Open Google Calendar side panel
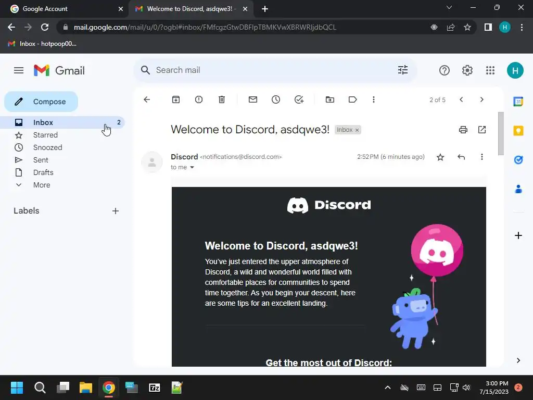 point(518,102)
